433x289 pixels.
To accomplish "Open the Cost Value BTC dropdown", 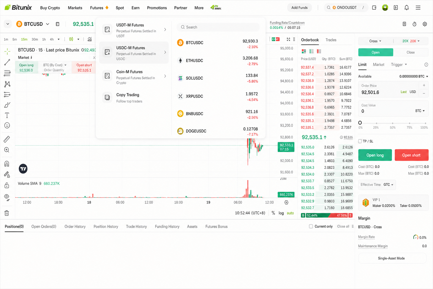I will (420, 111).
